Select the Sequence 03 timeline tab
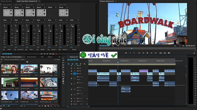Screen dimensions: 197x110 74,57
